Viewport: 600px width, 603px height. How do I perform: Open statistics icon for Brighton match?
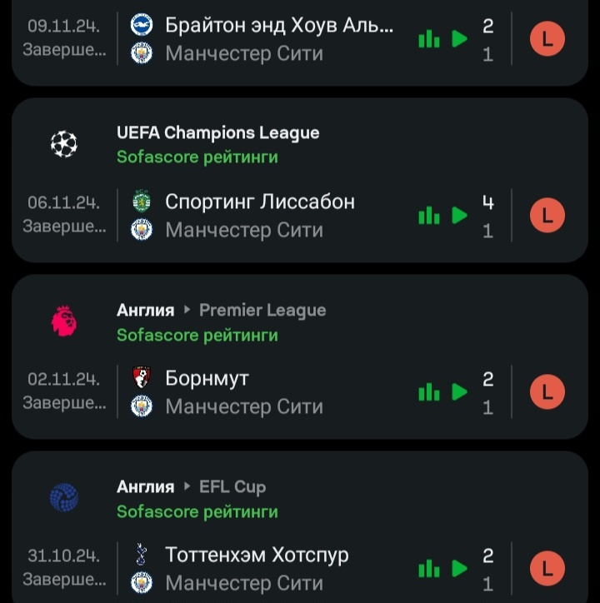tap(428, 39)
